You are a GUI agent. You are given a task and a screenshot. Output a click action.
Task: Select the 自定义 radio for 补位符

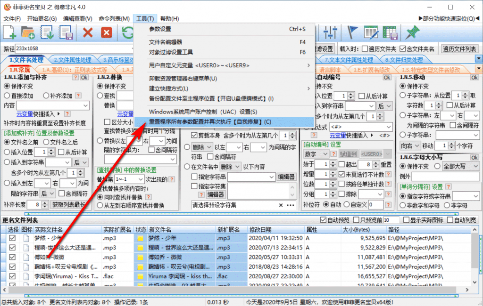coord(347,204)
